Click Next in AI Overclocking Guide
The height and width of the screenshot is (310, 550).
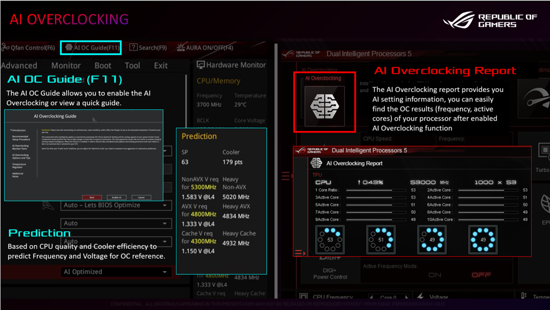(92, 197)
